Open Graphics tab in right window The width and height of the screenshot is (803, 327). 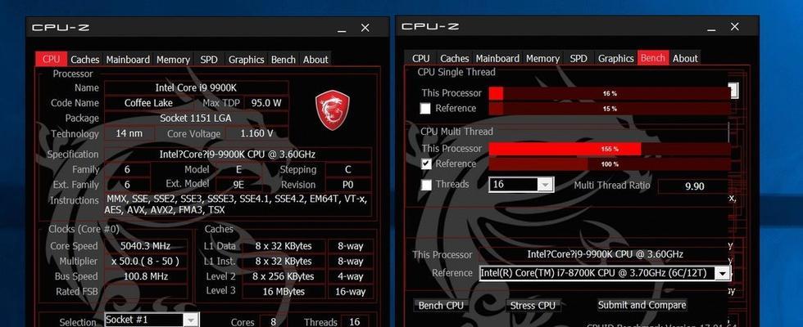pos(615,58)
